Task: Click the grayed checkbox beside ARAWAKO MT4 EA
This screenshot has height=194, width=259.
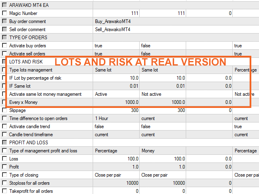Action: pos(4,5)
